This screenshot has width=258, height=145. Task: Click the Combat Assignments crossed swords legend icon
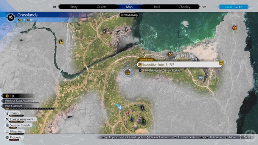pos(7,119)
